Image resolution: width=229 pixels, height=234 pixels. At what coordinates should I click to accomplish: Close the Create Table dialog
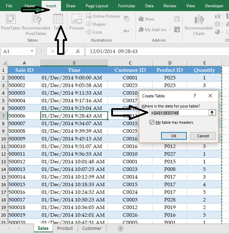(210, 96)
